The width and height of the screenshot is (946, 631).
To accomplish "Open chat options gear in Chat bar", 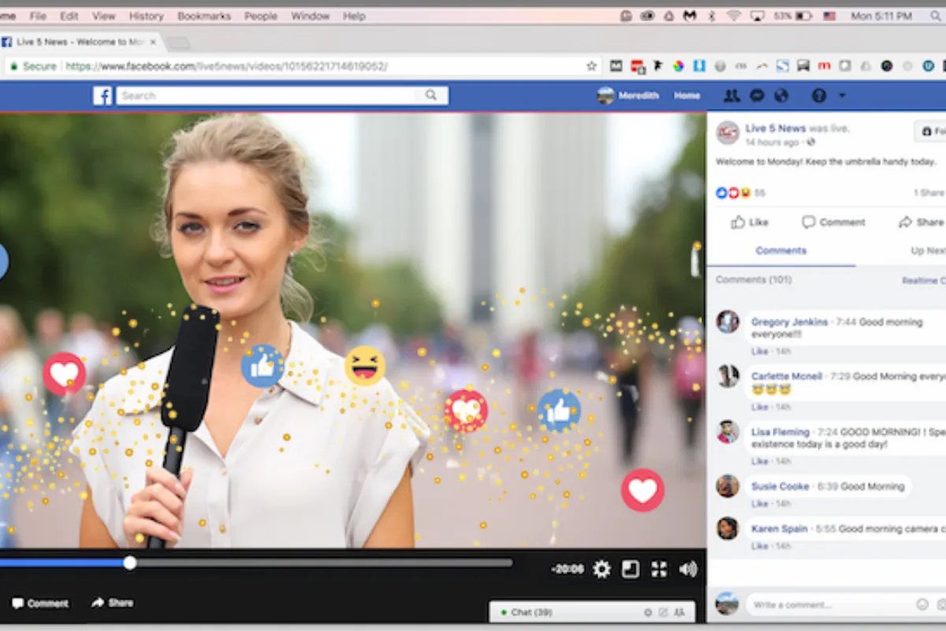I will [x=648, y=612].
